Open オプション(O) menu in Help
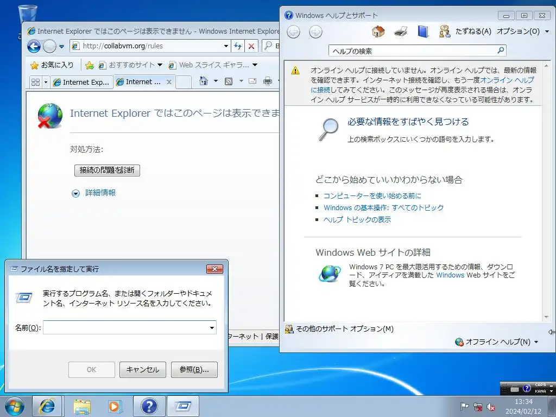This screenshot has height=417, width=556. point(523,31)
